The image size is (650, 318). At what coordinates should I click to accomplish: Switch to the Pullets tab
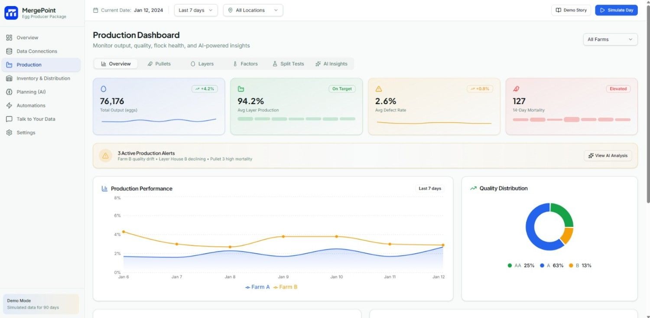pyautogui.click(x=159, y=64)
